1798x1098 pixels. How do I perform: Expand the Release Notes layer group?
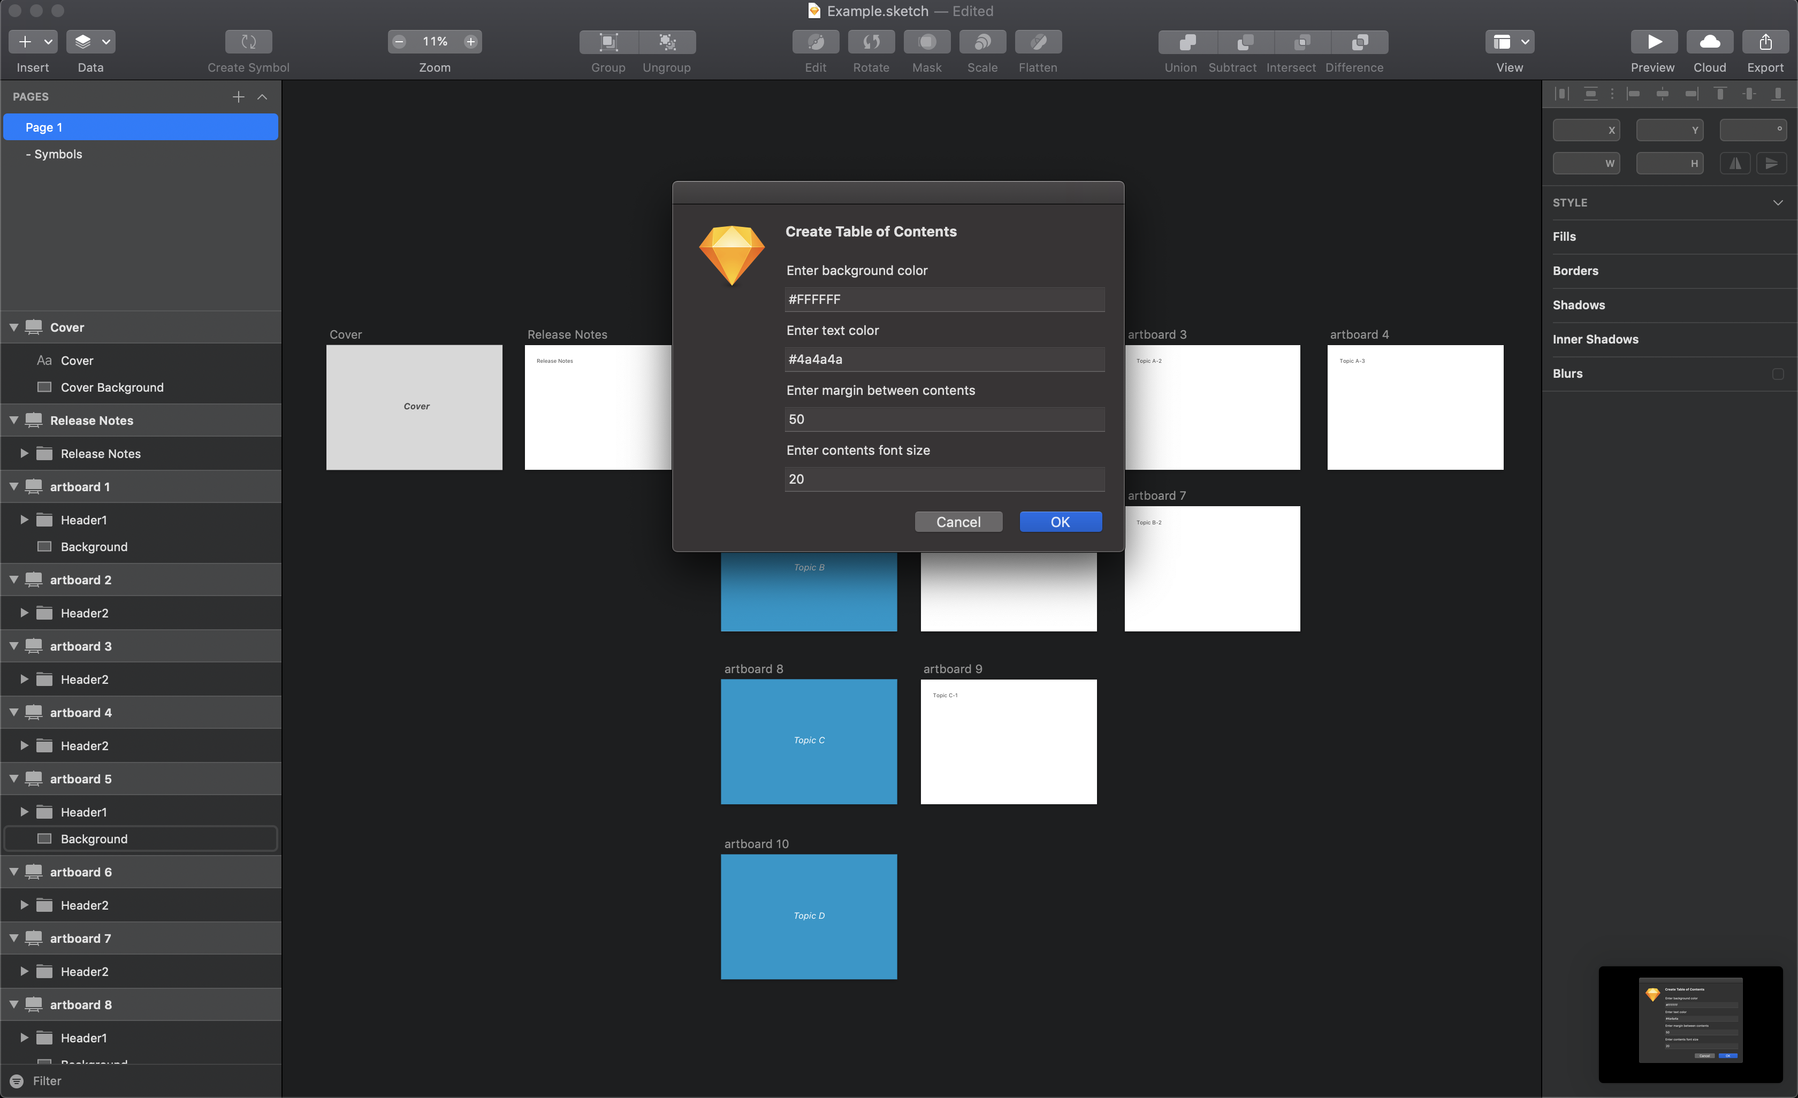(23, 452)
